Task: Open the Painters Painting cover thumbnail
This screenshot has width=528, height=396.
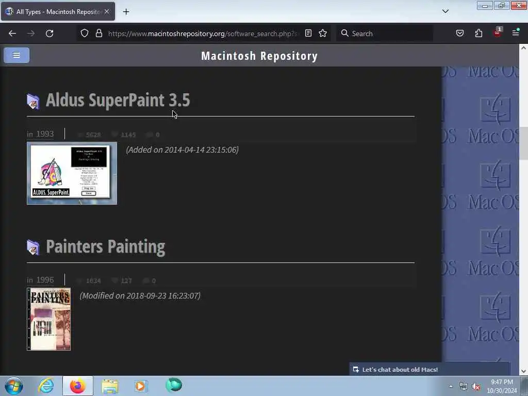Action: pos(49,319)
